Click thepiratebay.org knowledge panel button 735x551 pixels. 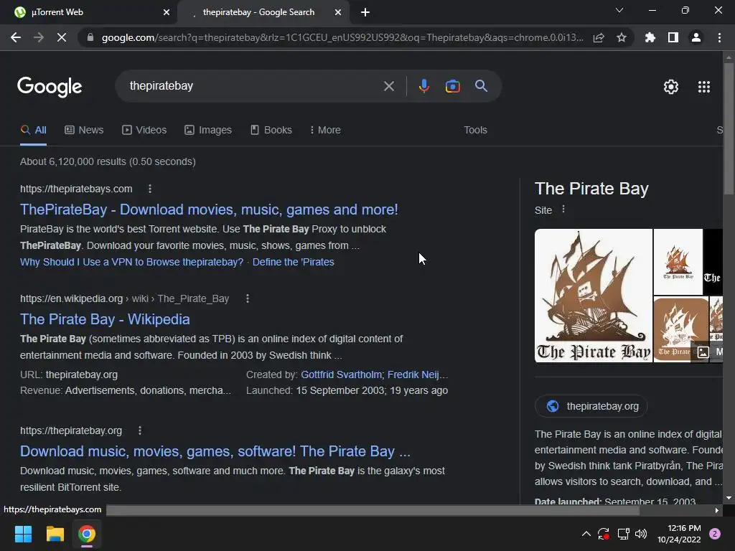coord(591,406)
